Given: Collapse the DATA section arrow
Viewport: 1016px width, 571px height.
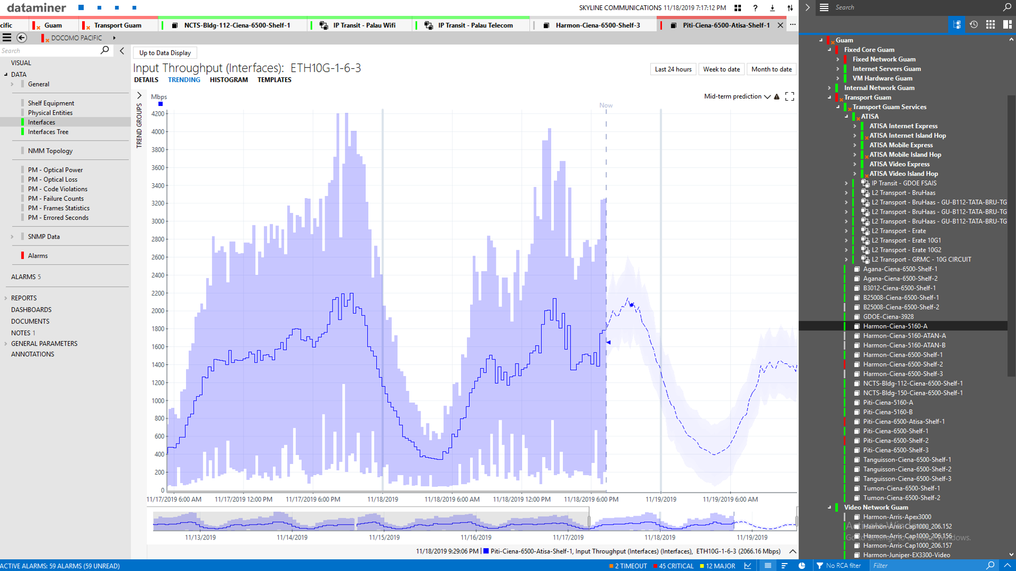Looking at the screenshot, I should (6, 75).
